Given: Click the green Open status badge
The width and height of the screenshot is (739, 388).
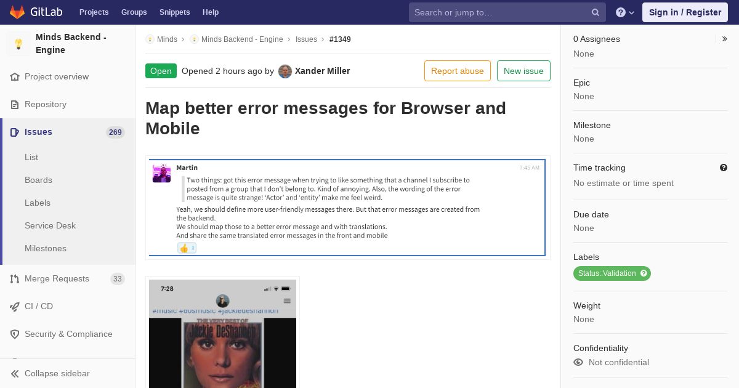Looking at the screenshot, I should (161, 71).
